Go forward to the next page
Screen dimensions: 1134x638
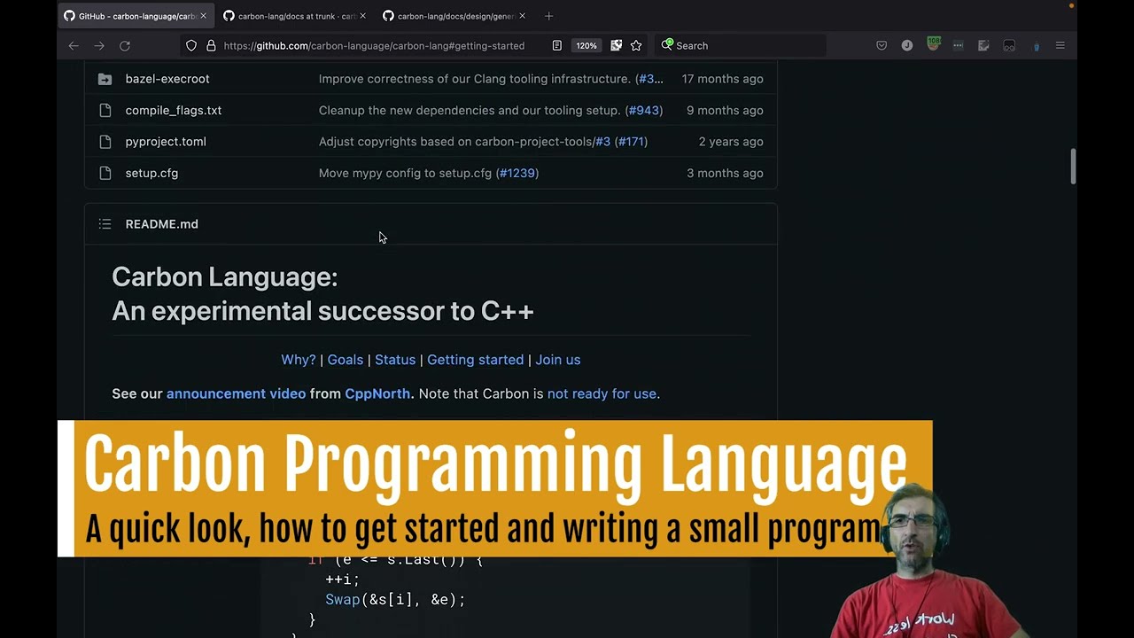pyautogui.click(x=99, y=45)
